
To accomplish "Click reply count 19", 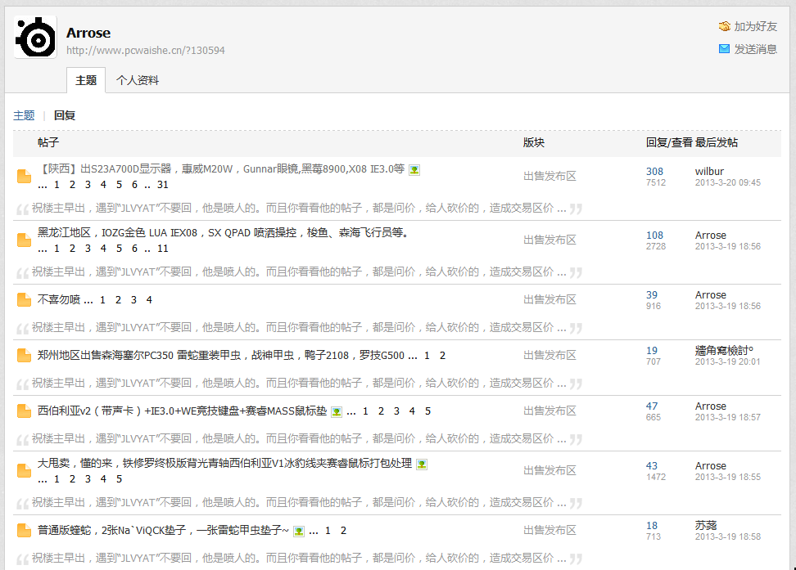I will 652,350.
